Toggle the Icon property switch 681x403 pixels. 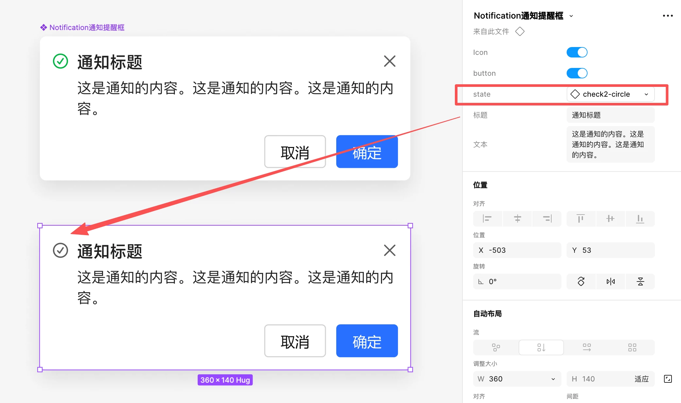point(577,52)
